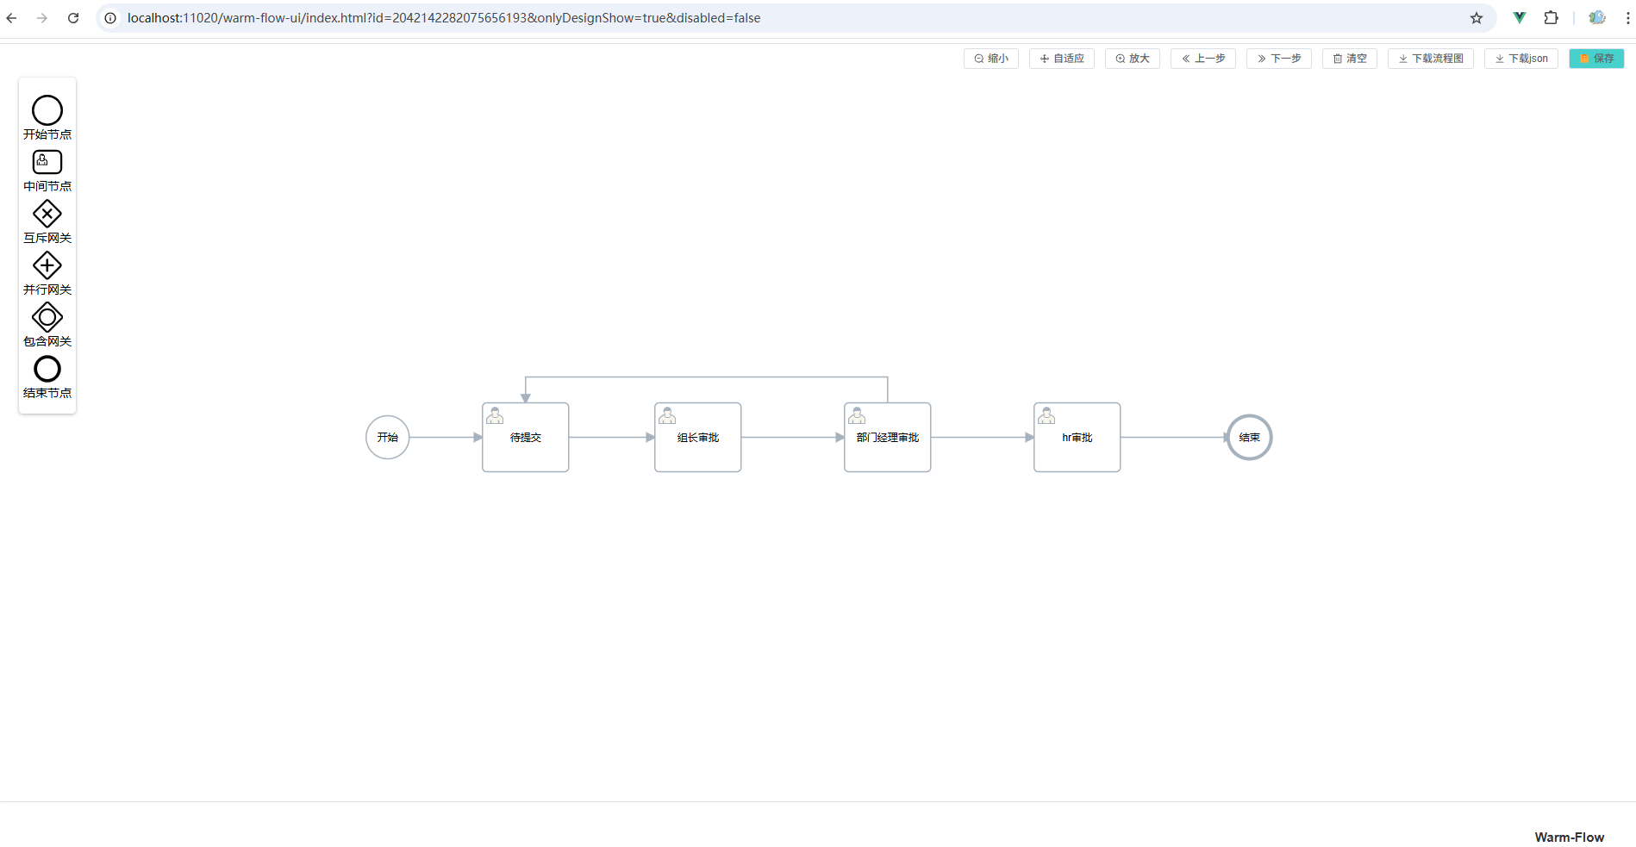Choose the 结束节点 end node icon

point(47,369)
